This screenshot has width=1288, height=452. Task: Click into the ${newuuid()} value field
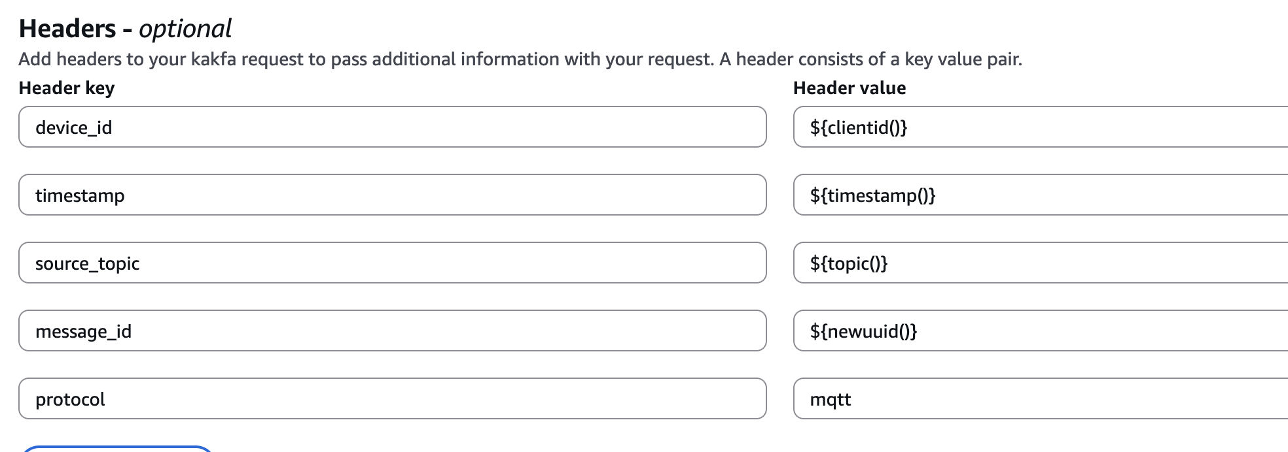click(x=1039, y=331)
